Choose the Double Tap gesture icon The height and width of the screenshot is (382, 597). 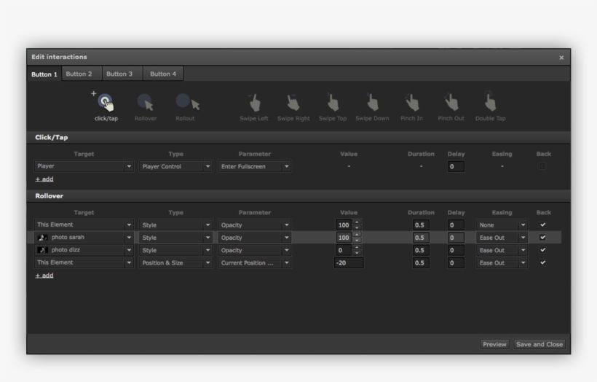pyautogui.click(x=490, y=103)
